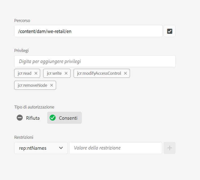The width and height of the screenshot is (200, 180).
Task: Click the grey minus icon beside Rifiuta
Action: point(20,118)
